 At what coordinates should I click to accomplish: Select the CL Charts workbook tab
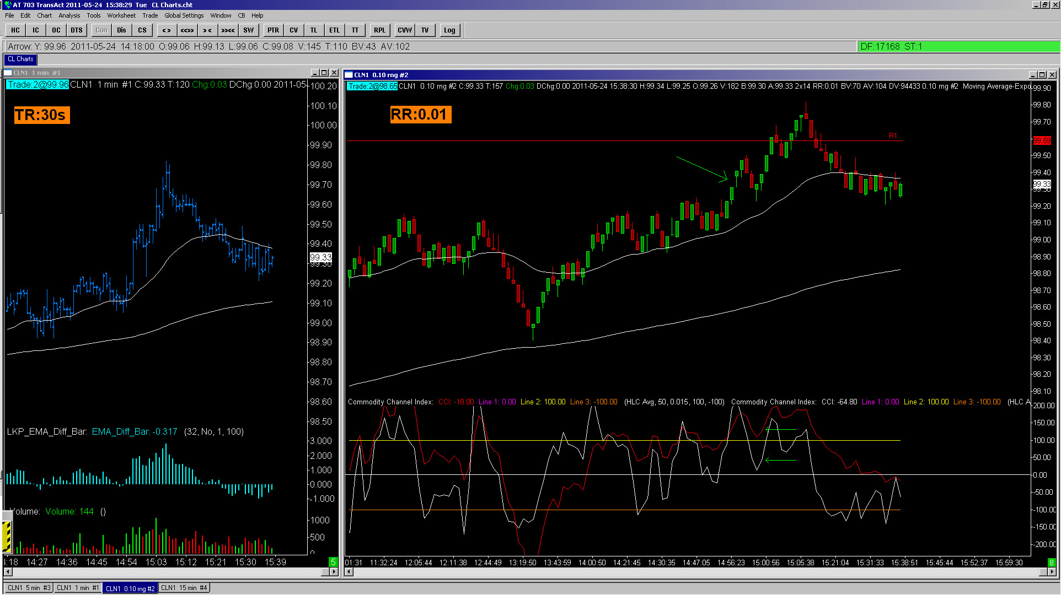click(20, 59)
